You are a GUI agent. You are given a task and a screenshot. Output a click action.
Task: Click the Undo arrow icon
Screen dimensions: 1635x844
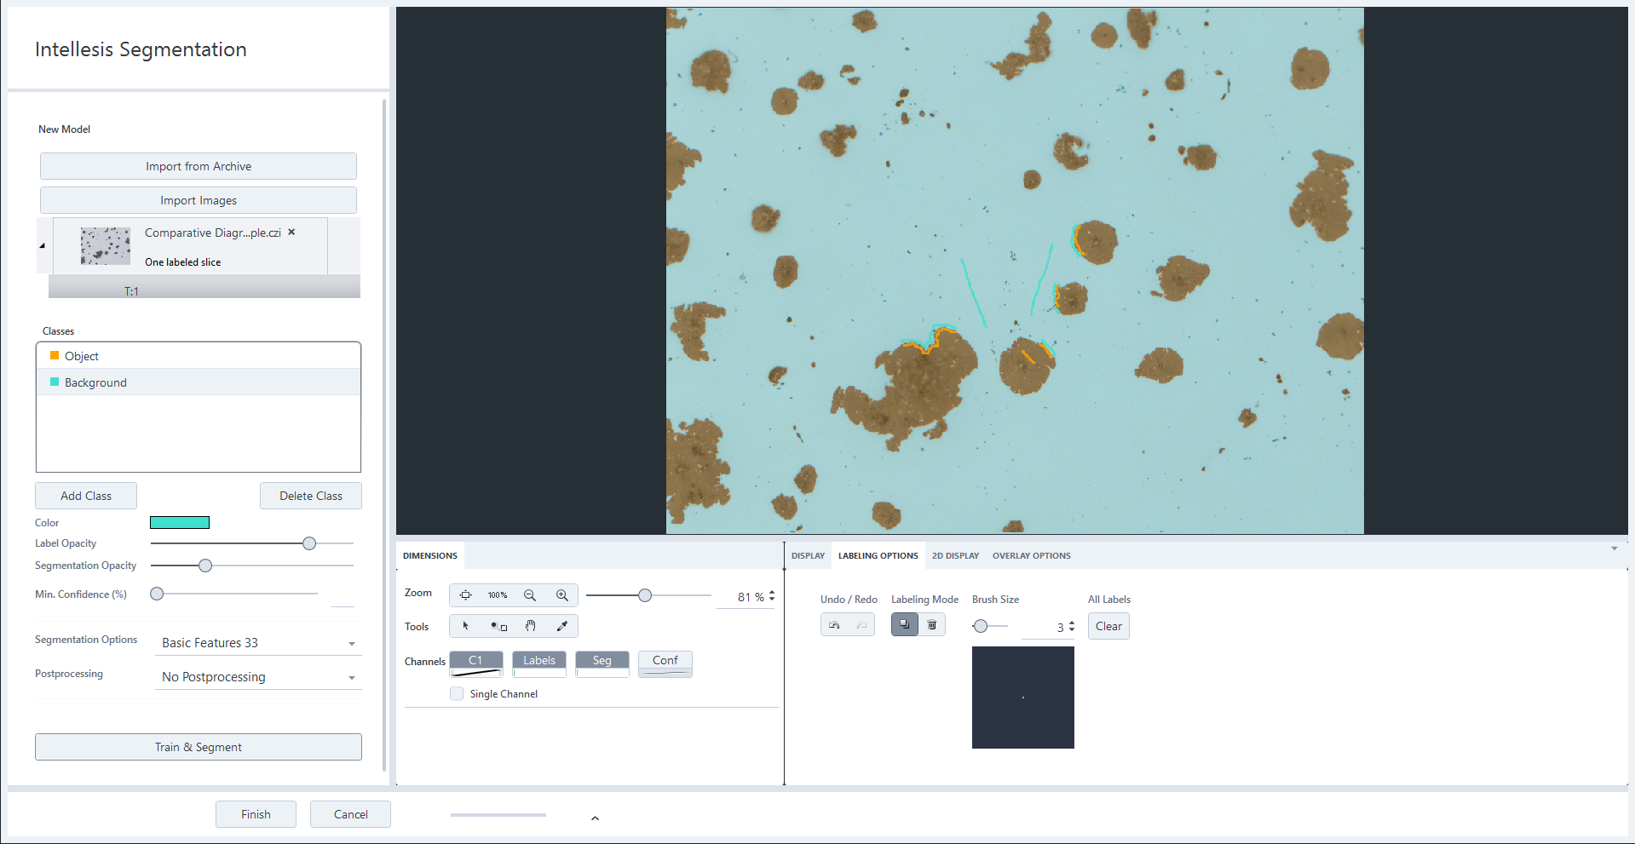point(833,624)
